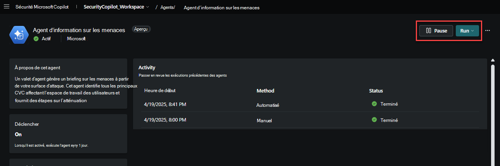Click the Agent d'information breadcrumb tab
This screenshot has width=500, height=166.
pyautogui.click(x=221, y=7)
